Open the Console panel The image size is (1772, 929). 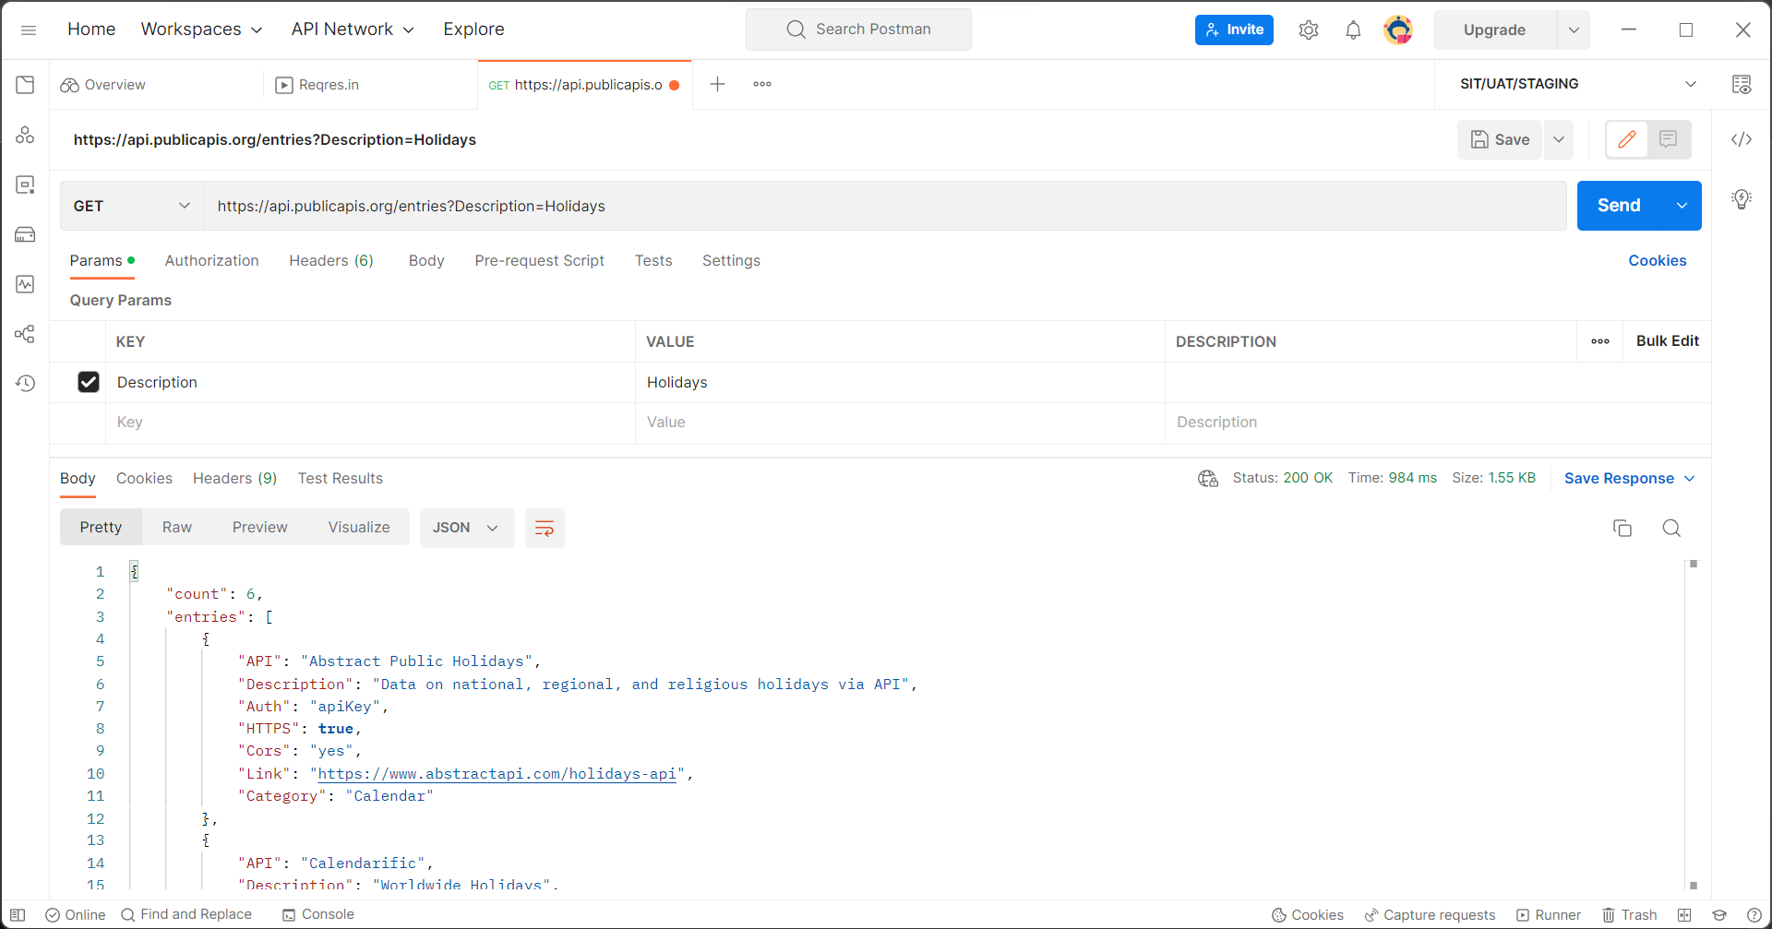point(318,914)
